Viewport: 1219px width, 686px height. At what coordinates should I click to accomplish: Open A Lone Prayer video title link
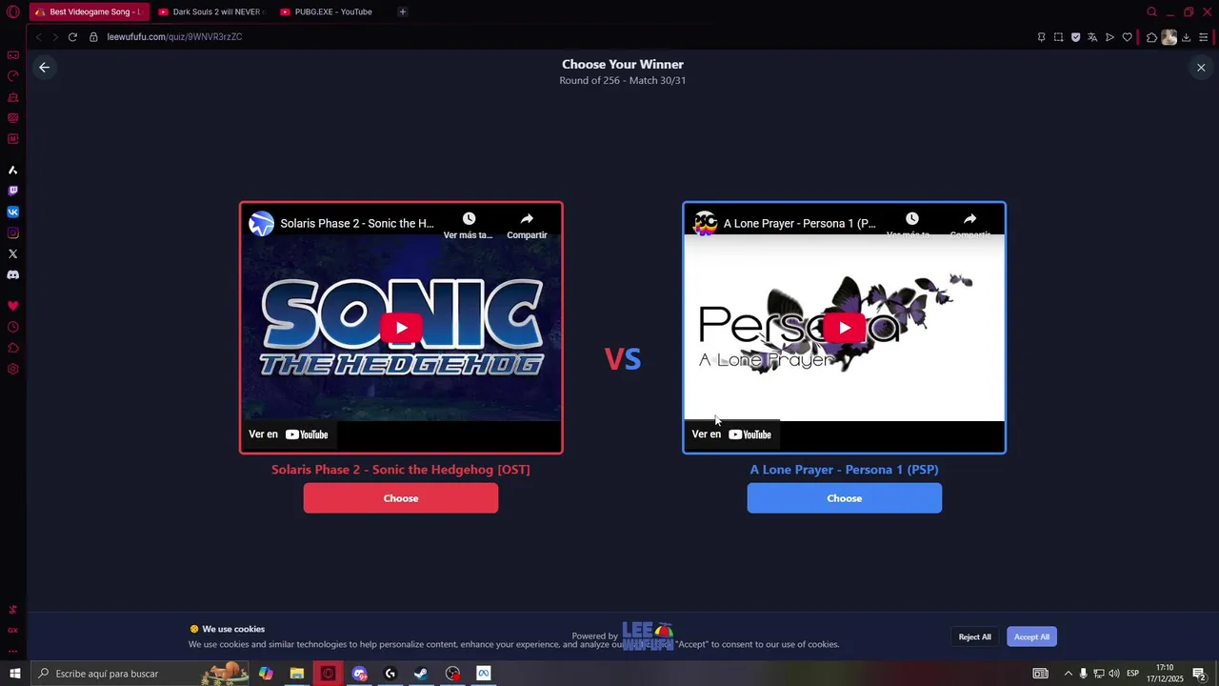(800, 224)
